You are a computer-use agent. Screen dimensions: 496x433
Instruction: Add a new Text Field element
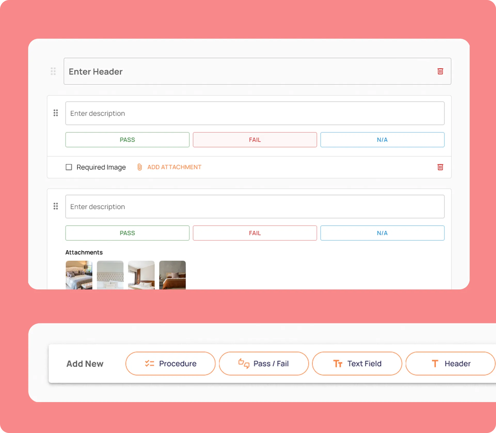357,363
